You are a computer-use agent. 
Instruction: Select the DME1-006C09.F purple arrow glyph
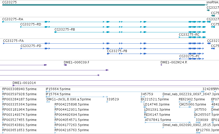click(x=65, y=65)
